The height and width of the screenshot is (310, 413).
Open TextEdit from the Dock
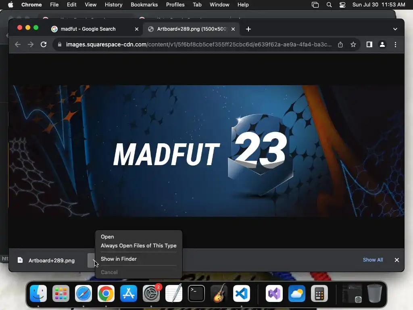(174, 293)
